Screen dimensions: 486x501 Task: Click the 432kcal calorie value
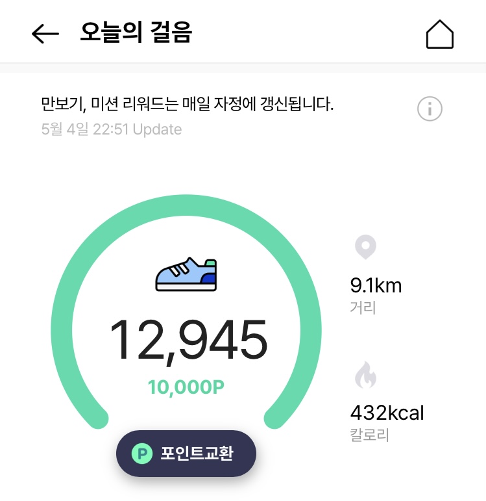pos(387,413)
